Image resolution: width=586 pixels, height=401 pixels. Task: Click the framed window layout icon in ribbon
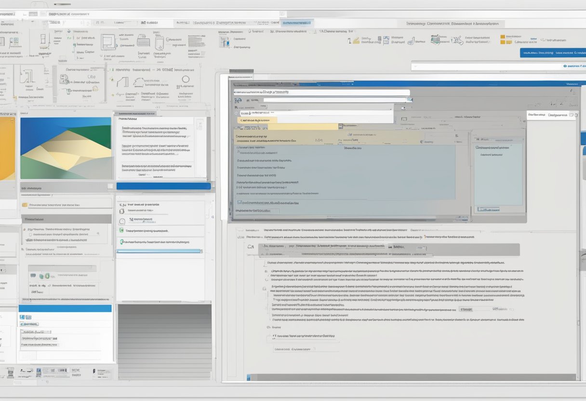[108, 41]
